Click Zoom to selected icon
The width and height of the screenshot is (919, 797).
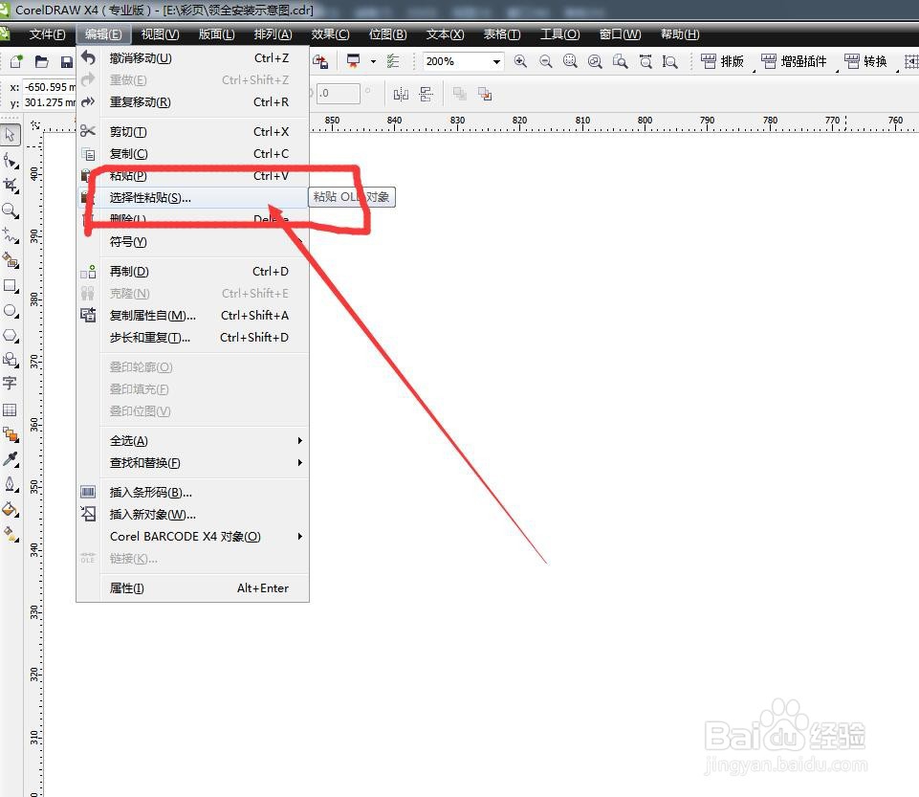pyautogui.click(x=570, y=61)
